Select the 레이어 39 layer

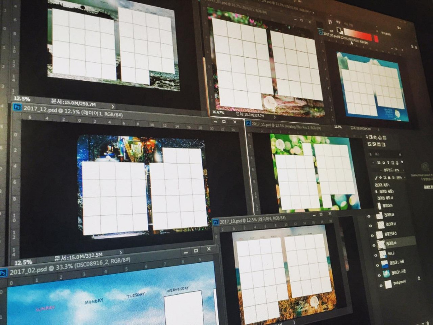tap(387, 206)
